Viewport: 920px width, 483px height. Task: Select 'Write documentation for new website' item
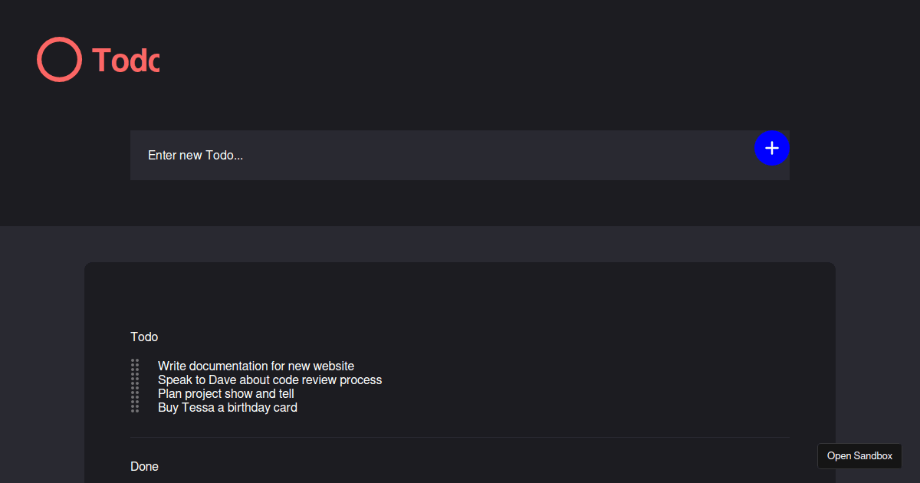(x=256, y=366)
